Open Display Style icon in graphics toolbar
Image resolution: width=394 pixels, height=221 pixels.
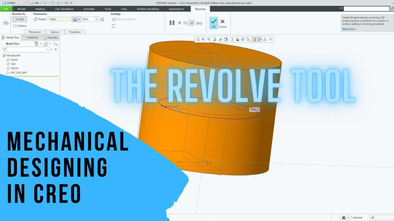[x=226, y=40]
